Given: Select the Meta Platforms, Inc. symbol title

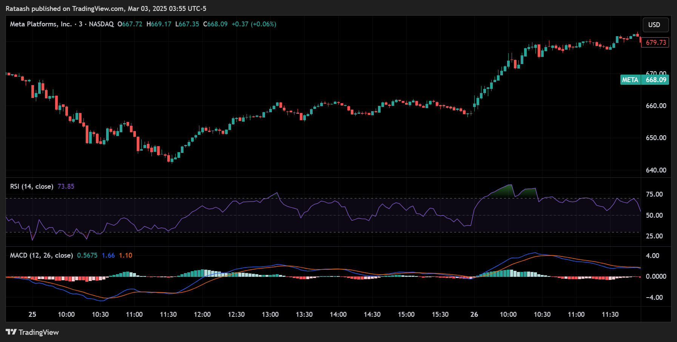Looking at the screenshot, I should click(41, 24).
